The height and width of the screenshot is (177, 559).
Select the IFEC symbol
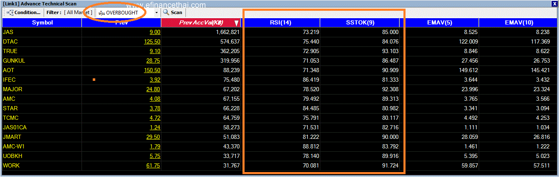[x=10, y=80]
